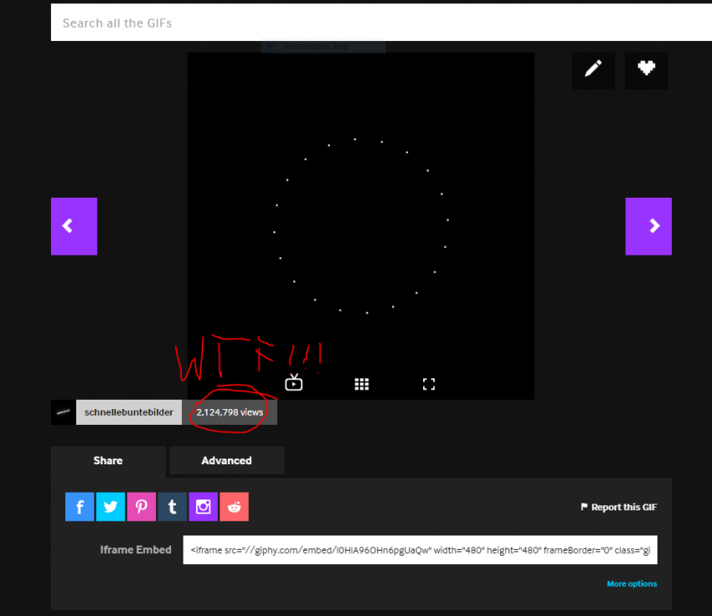Select the Share tab
Image resolution: width=712 pixels, height=616 pixels.
pos(108,461)
